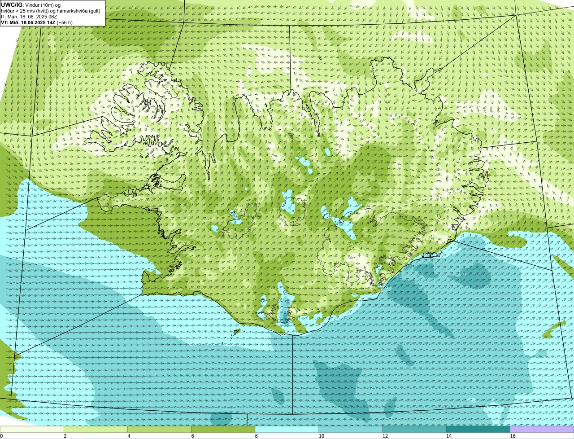Click the scale label '16'
Viewport: 574px width, 439px height.
[x=513, y=436]
